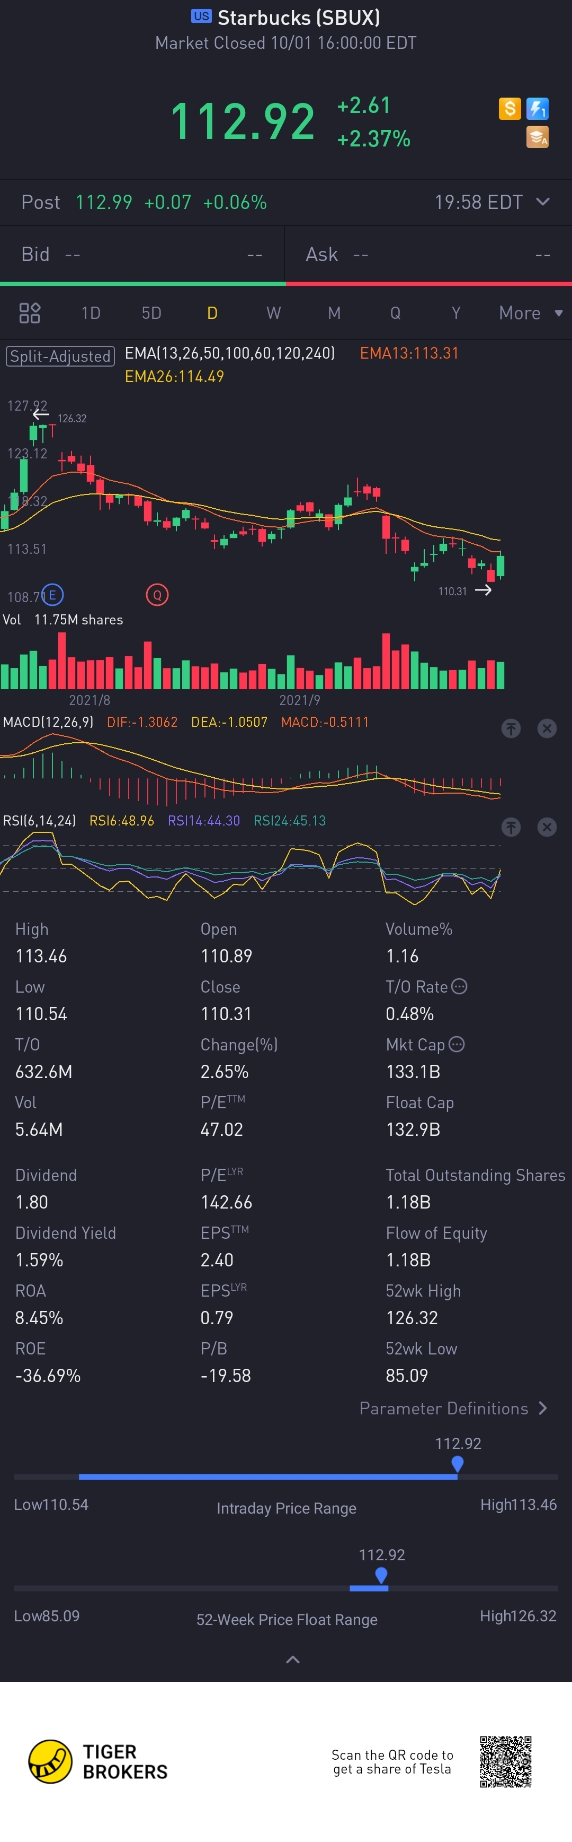This screenshot has height=1842, width=572.
Task: Tap the RSI6:48.96 reading
Action: click(121, 821)
